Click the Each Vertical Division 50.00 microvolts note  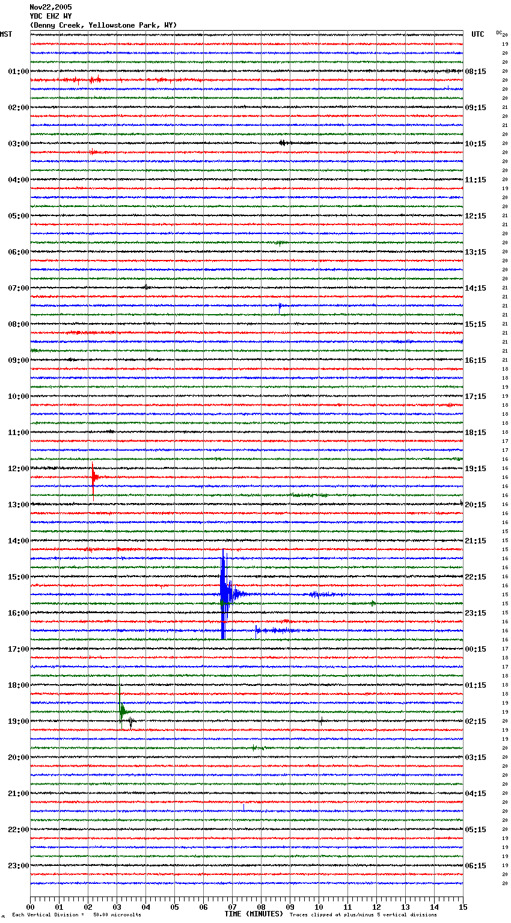[x=76, y=915]
